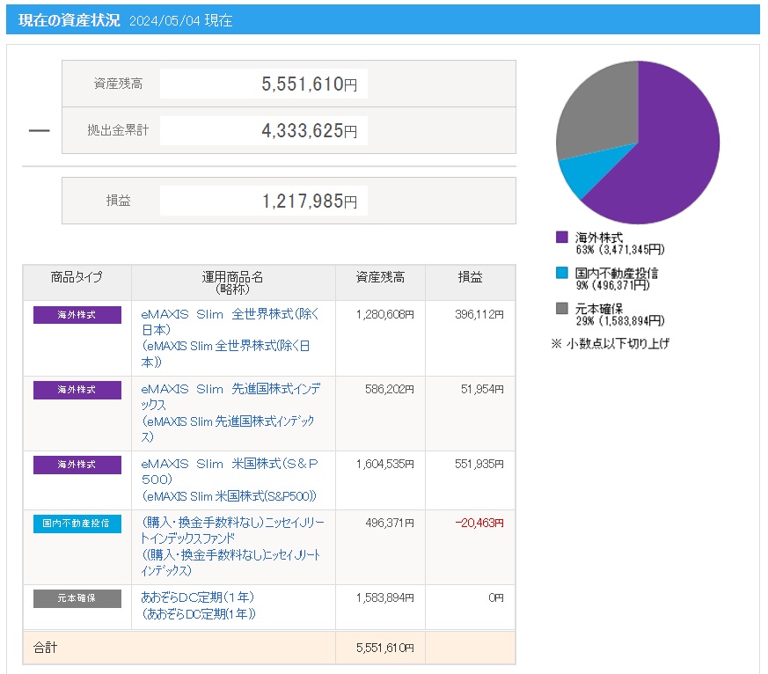
Task: Click the purple 海外株式 legend swatch
Action: pos(561,238)
